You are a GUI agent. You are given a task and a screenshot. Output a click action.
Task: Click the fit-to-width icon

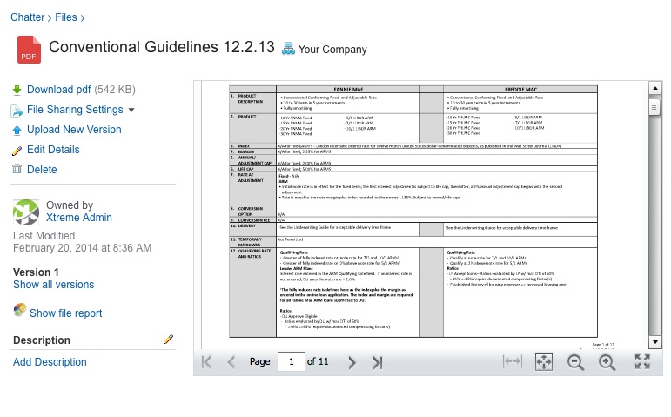(513, 362)
